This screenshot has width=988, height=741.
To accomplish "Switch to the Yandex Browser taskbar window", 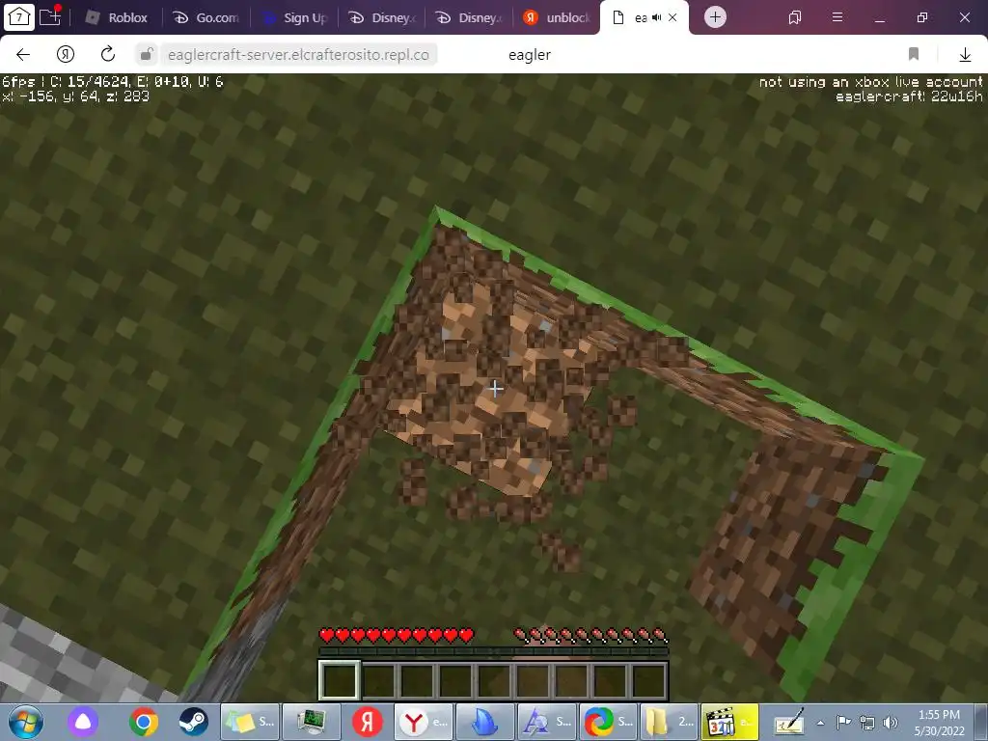I will [x=423, y=722].
